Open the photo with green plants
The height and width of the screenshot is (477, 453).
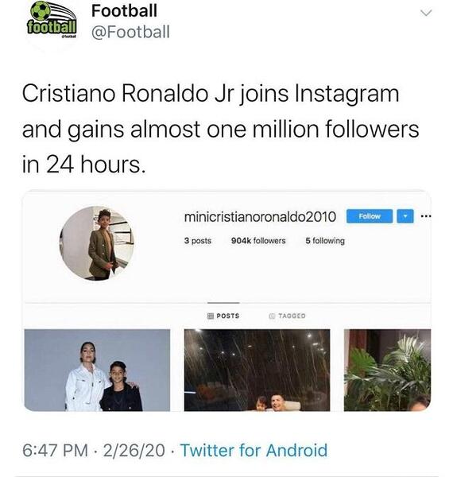tap(387, 370)
